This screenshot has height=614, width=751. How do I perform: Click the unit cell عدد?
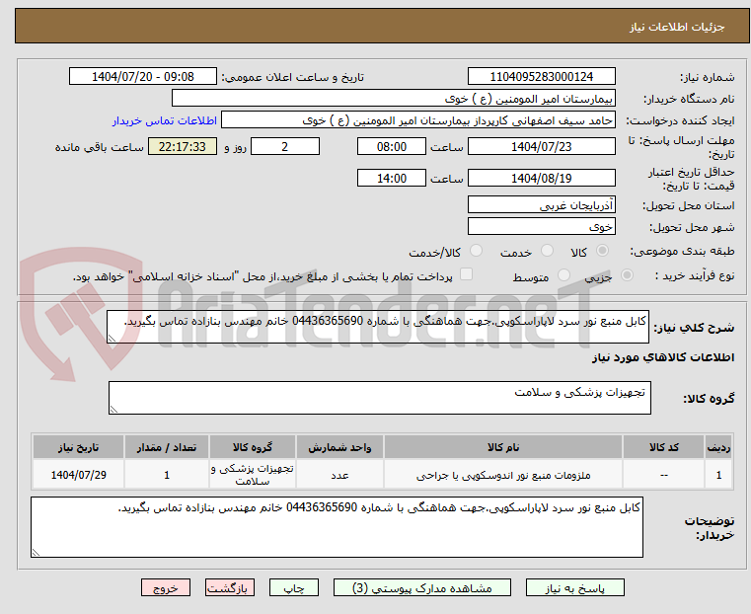pos(339,476)
